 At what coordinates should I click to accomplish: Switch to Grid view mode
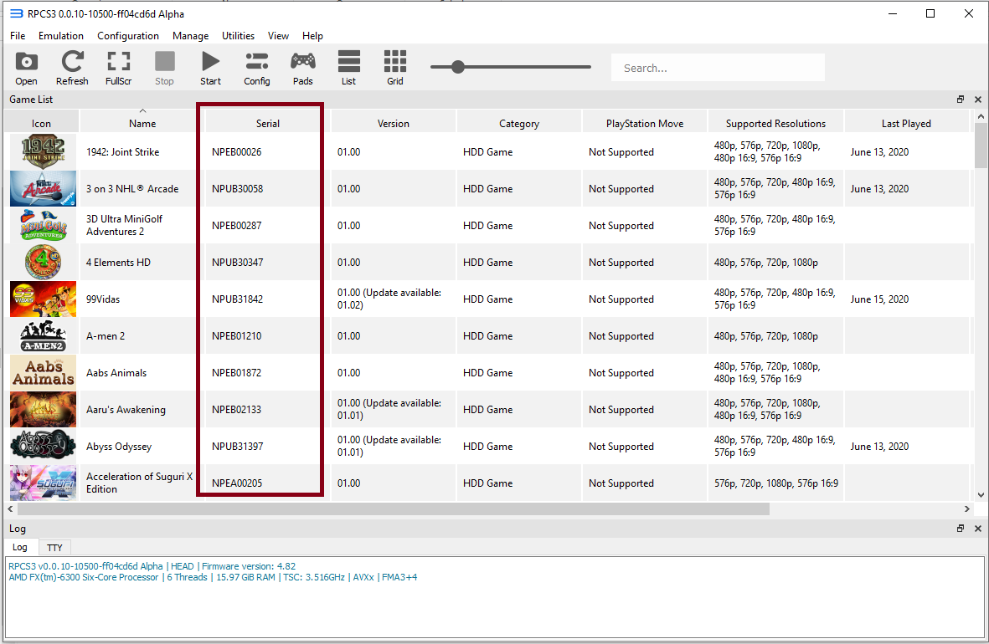(x=394, y=68)
